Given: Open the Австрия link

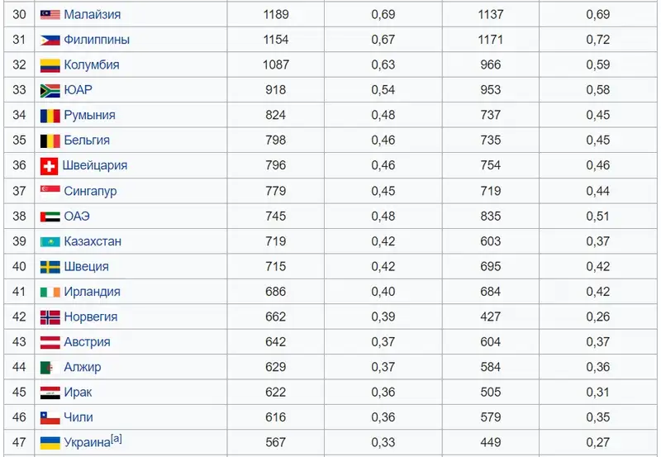Looking at the screenshot, I should [87, 342].
